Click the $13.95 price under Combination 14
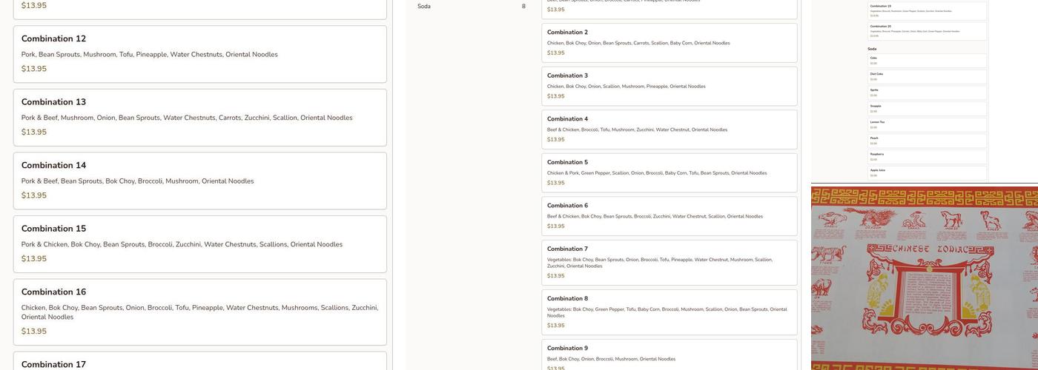Image resolution: width=1038 pixels, height=370 pixels. click(x=34, y=195)
